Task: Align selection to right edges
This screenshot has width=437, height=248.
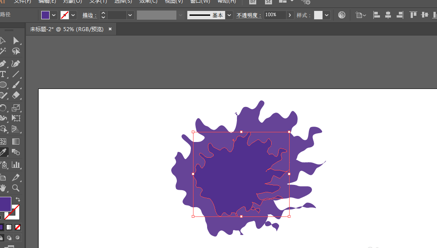Action: [400, 15]
